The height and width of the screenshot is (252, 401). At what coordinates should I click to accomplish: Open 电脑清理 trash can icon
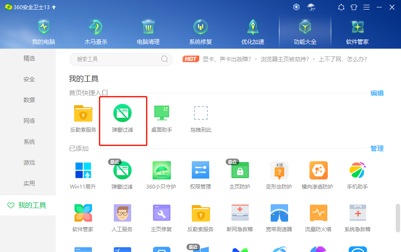148,27
